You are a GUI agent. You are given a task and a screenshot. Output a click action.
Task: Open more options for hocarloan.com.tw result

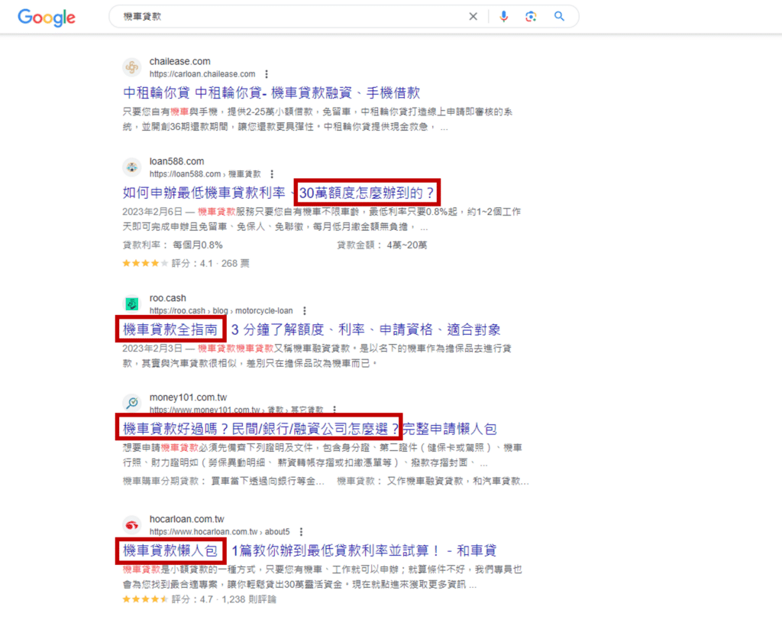pyautogui.click(x=302, y=531)
